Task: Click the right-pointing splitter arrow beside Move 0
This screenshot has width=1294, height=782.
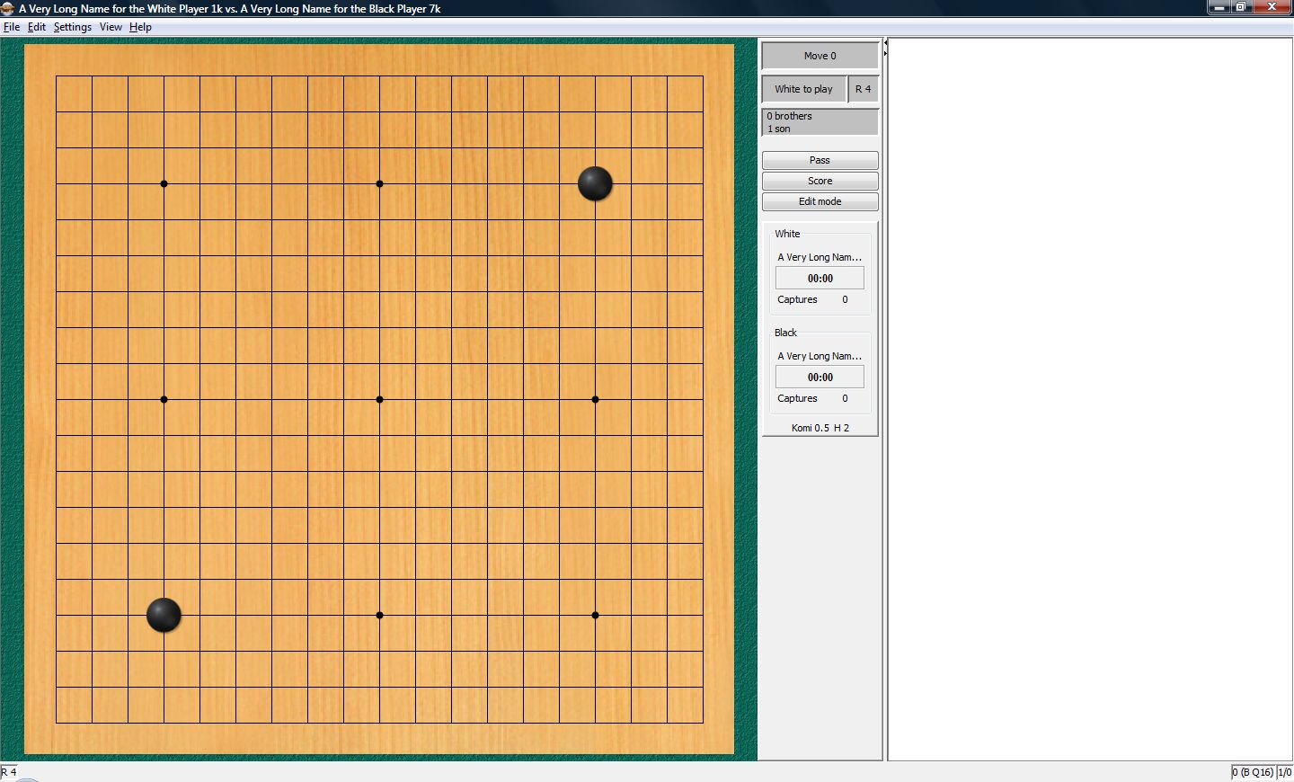Action: tap(885, 54)
